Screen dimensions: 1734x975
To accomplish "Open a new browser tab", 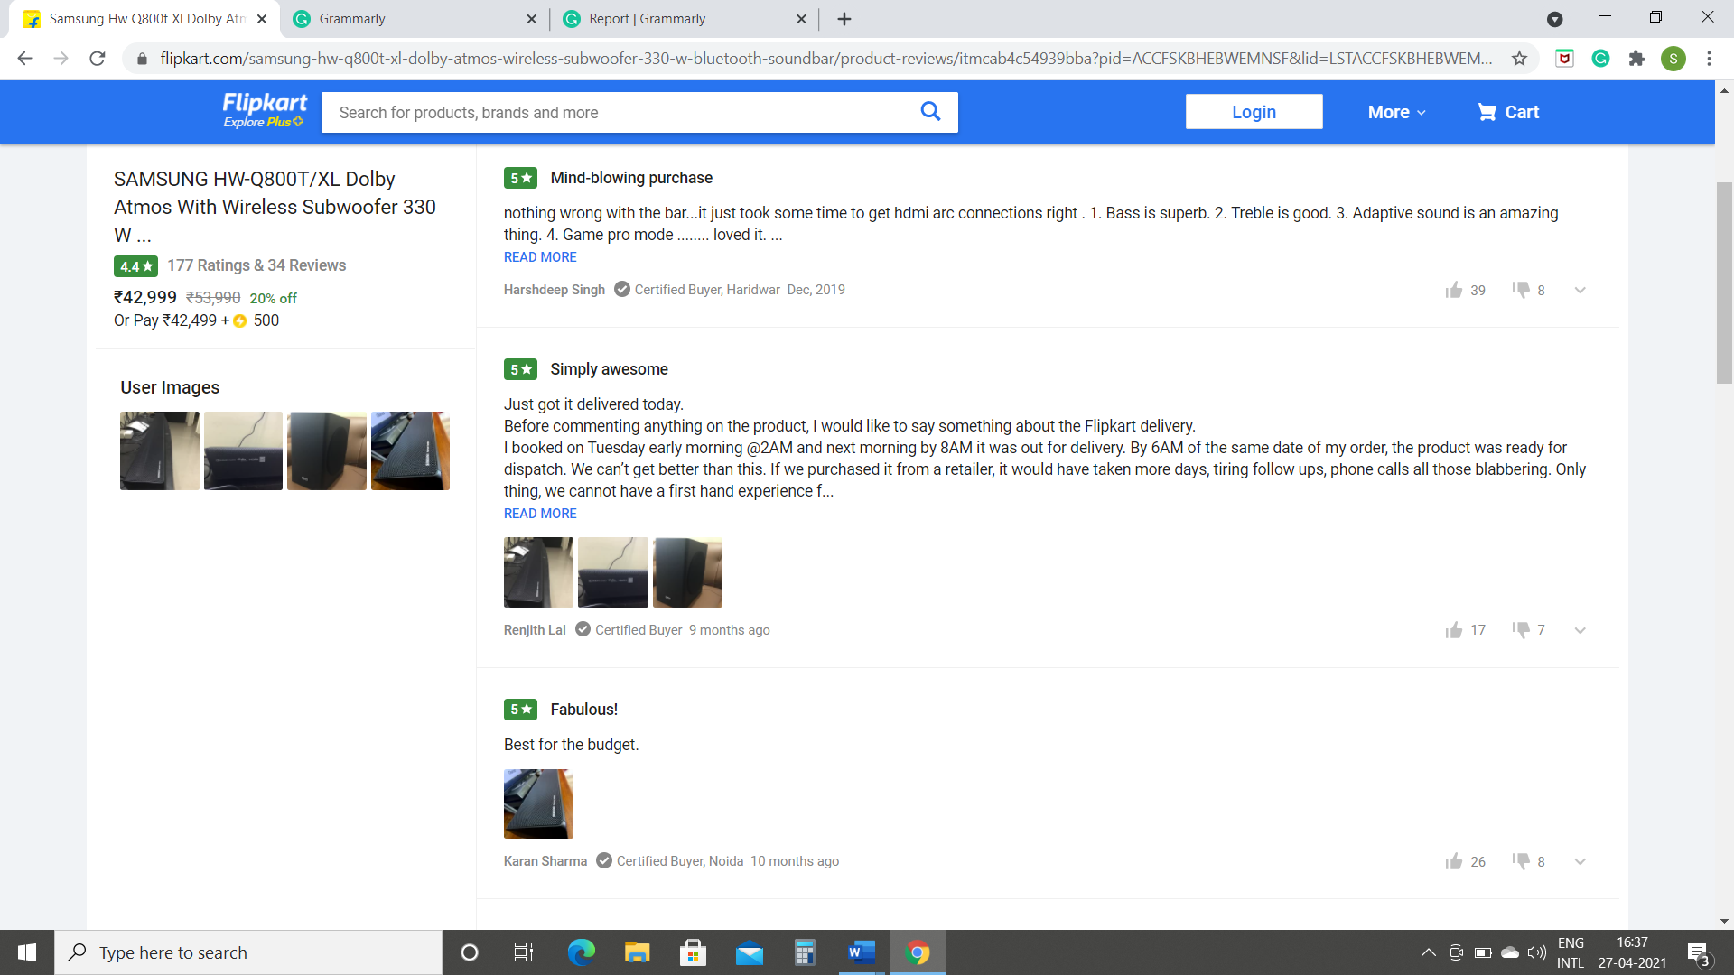I will (844, 19).
